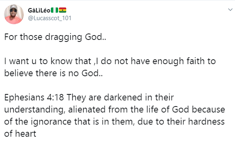Expand the tweet options chevron
Screen dimensions: 235x146
(230, 10)
